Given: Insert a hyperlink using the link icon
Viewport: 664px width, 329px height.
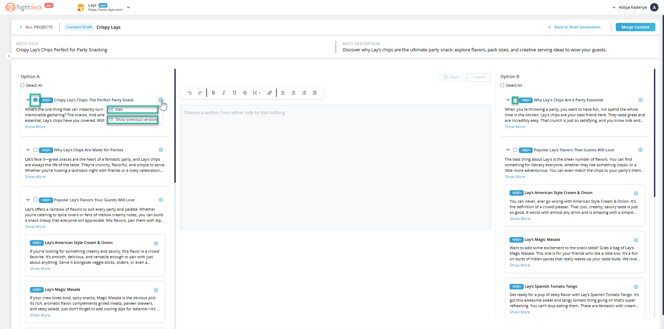Looking at the screenshot, I should tap(269, 93).
